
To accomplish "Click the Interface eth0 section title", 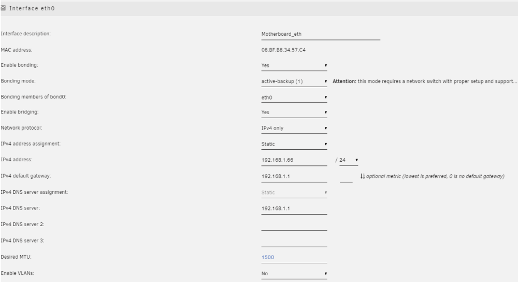I will click(x=32, y=8).
